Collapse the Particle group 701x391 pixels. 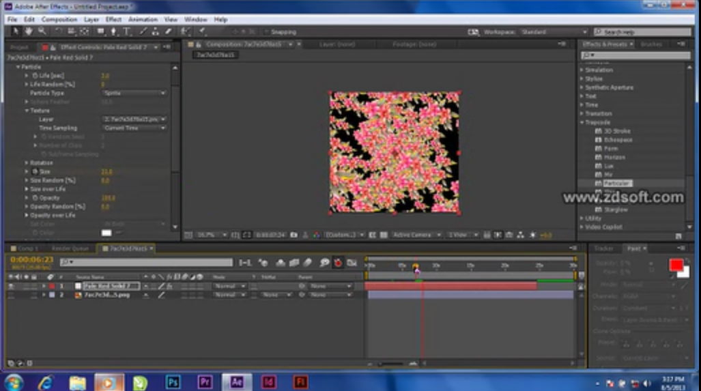[18, 67]
